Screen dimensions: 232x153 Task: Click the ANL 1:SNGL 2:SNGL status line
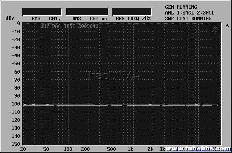190,13
